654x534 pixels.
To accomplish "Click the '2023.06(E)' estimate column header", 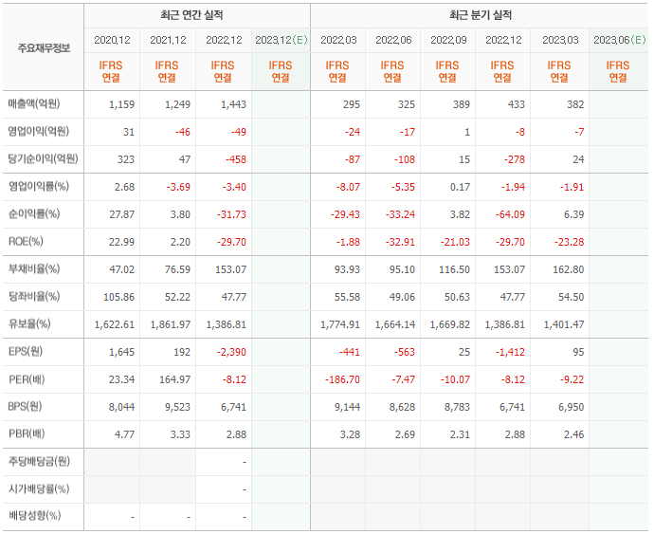I will (619, 40).
